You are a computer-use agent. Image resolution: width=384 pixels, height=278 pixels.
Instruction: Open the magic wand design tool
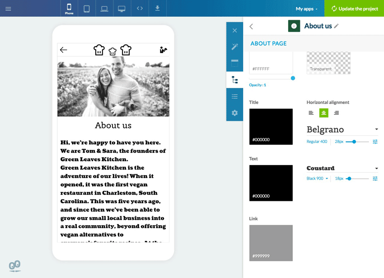click(234, 46)
